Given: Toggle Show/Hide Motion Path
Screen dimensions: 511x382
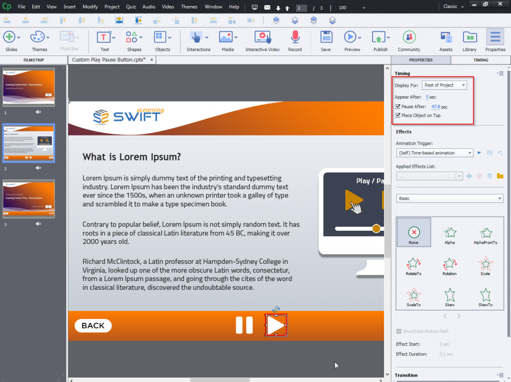Looking at the screenshot, I should [x=398, y=331].
